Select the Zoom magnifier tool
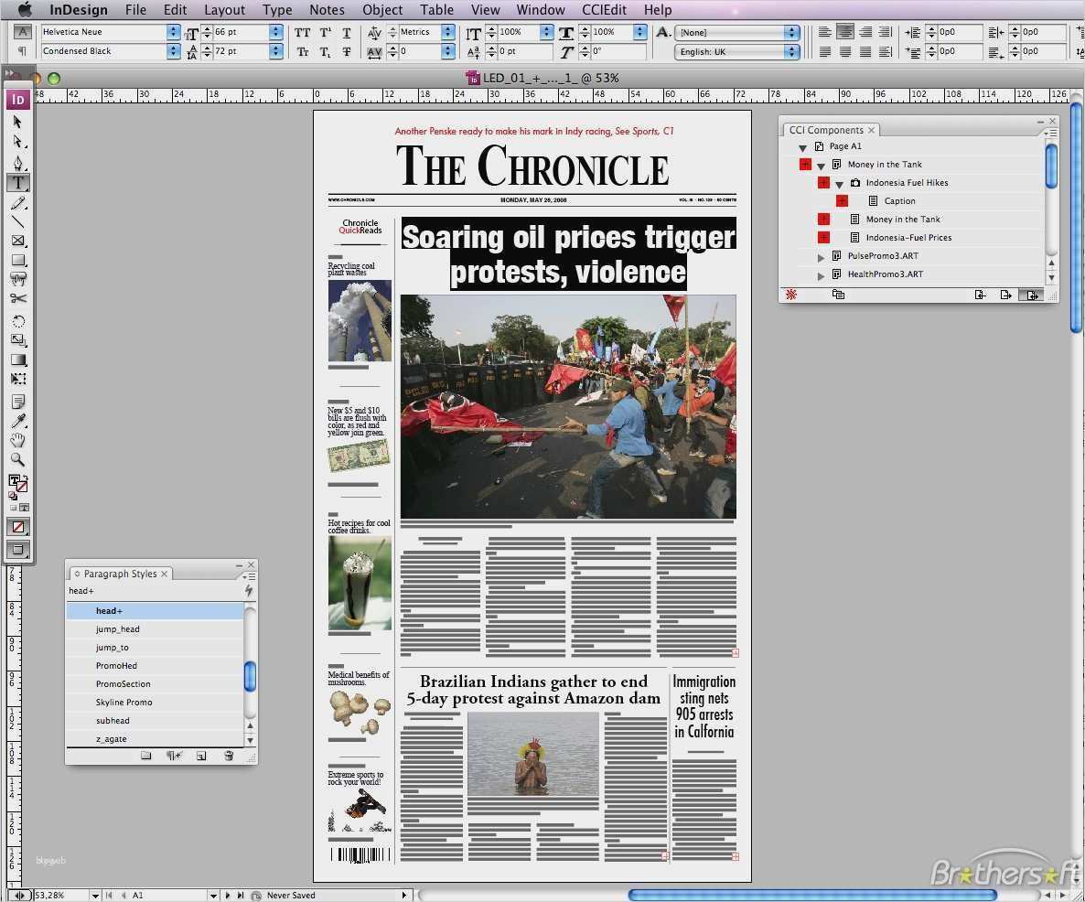The image size is (1085, 902). click(17, 459)
